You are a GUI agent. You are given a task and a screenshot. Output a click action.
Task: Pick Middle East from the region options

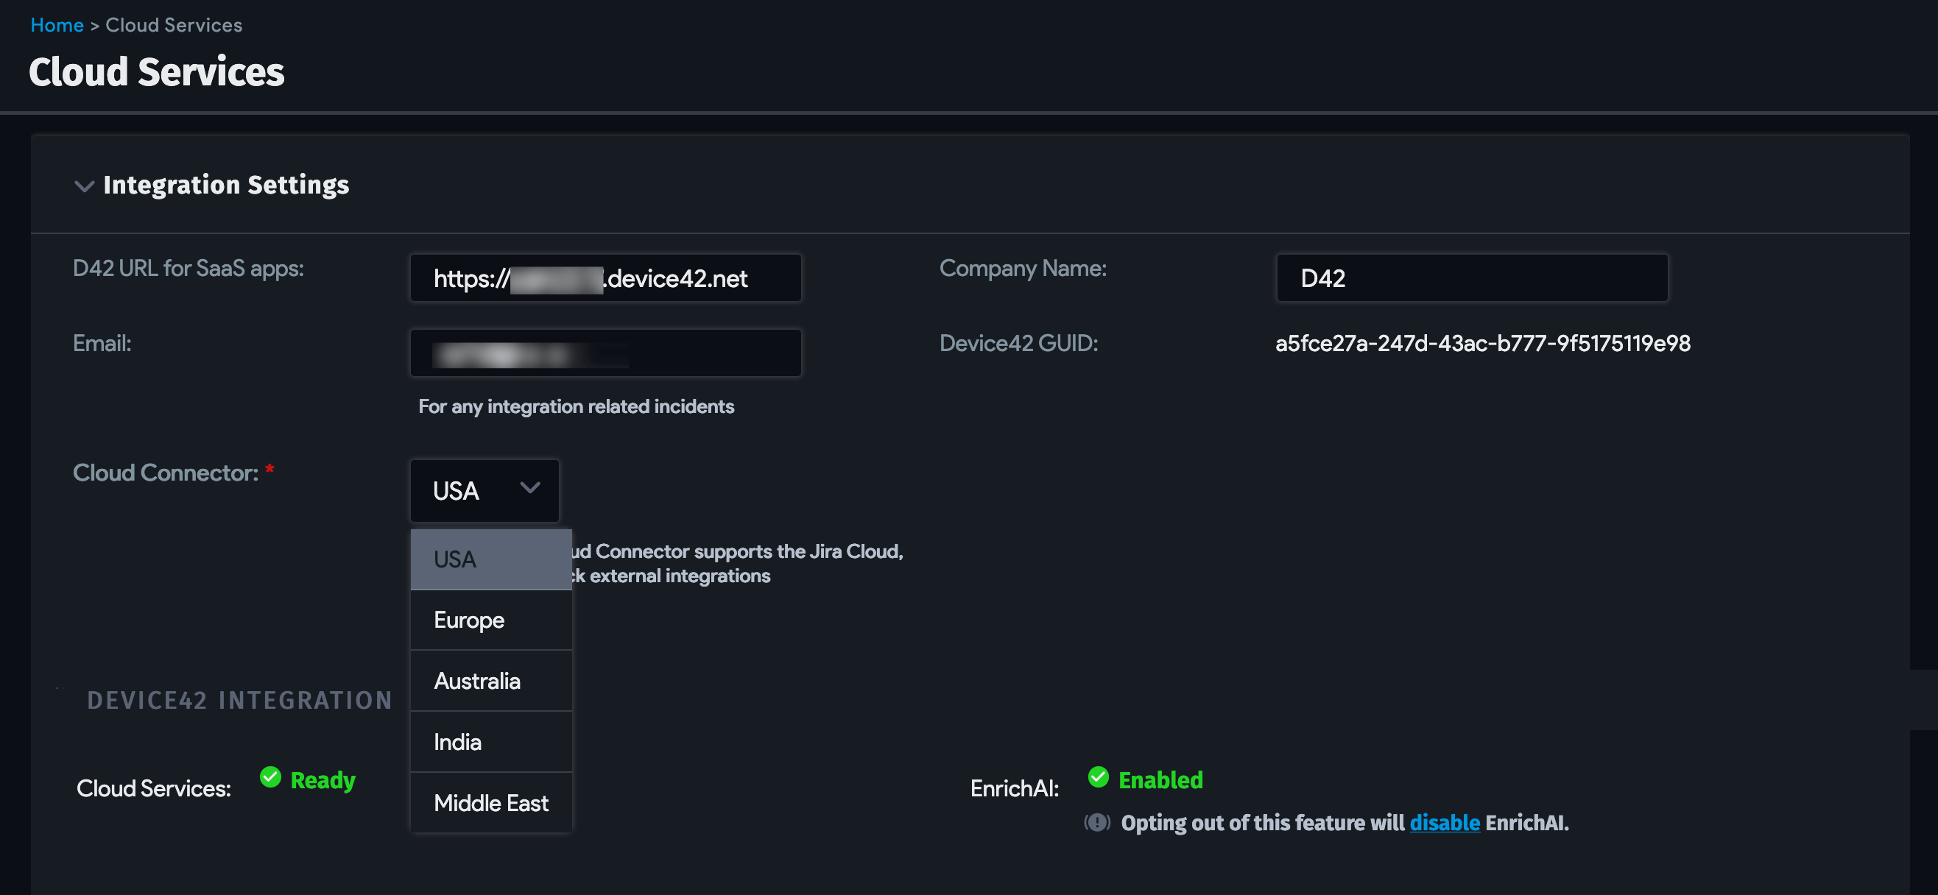point(490,802)
